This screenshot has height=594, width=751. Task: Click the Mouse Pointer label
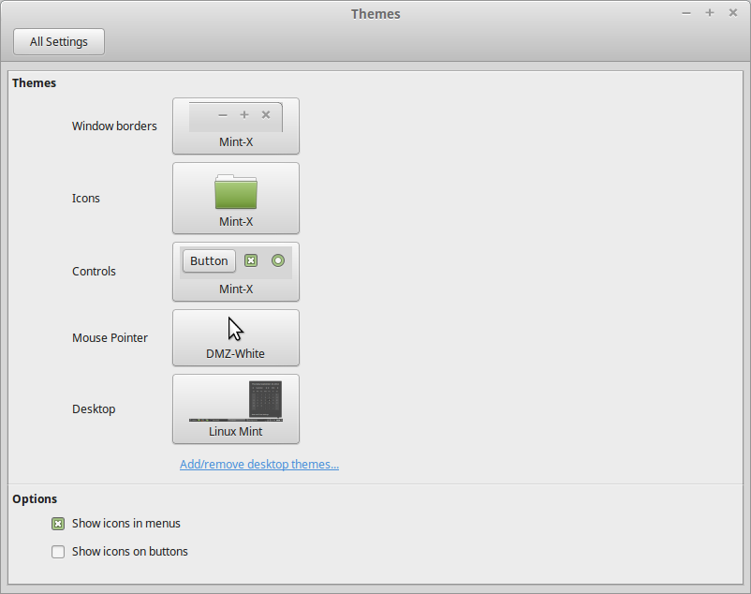pos(110,337)
